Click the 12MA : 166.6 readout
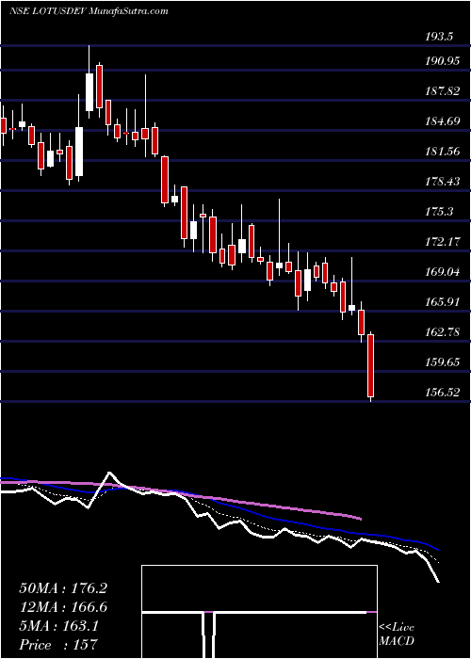471x659 pixels. [63, 607]
